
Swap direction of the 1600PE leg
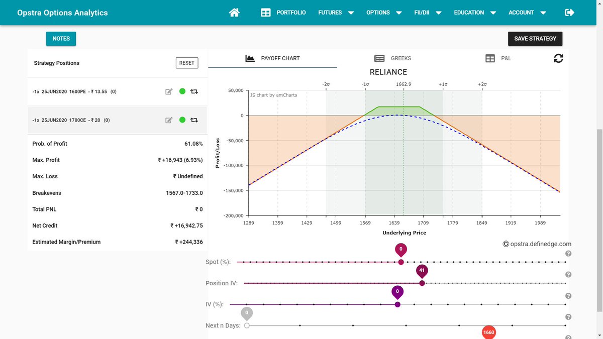pos(194,92)
